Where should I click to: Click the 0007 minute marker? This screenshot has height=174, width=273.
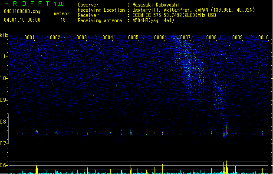(185, 37)
